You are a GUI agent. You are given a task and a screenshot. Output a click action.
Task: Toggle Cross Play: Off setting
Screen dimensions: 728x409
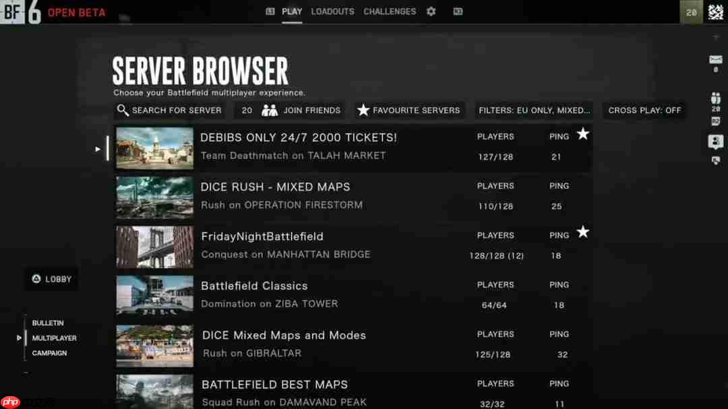point(644,111)
